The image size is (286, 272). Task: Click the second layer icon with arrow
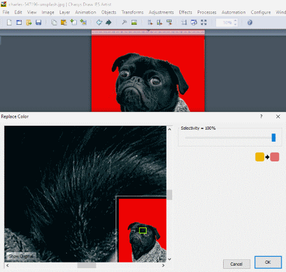(160, 22)
